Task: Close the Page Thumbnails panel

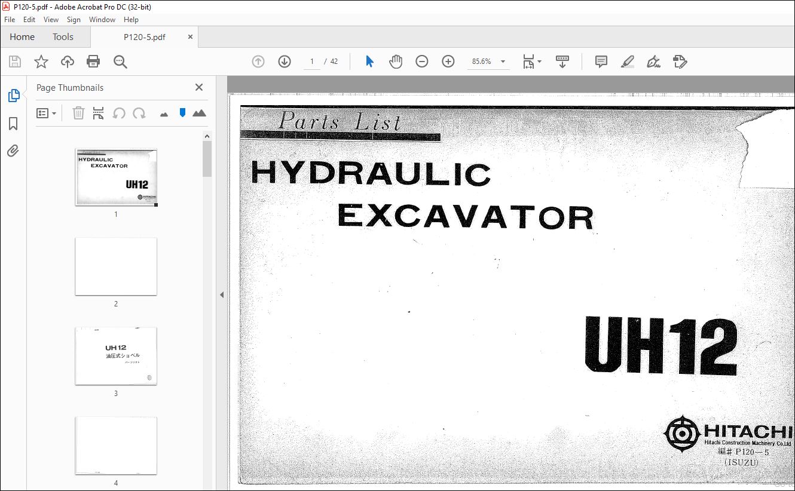Action: [199, 87]
